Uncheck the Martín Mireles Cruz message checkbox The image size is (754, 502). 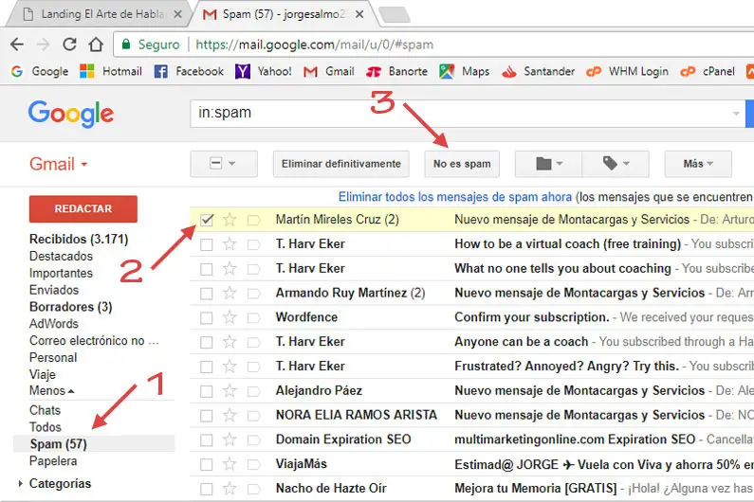[207, 220]
